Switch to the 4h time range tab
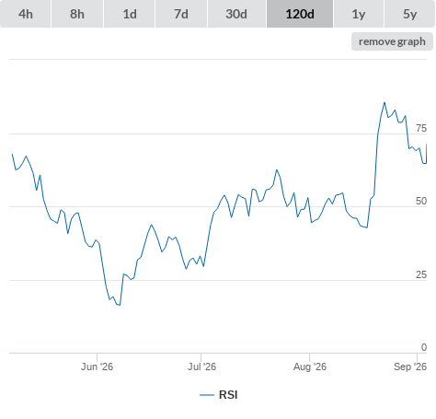The width and height of the screenshot is (436, 419). click(26, 14)
